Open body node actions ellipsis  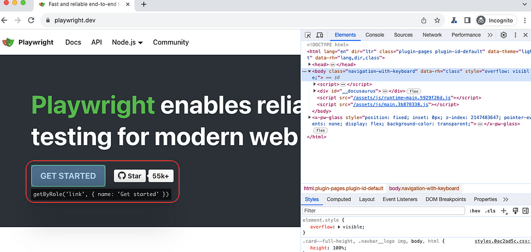click(304, 72)
